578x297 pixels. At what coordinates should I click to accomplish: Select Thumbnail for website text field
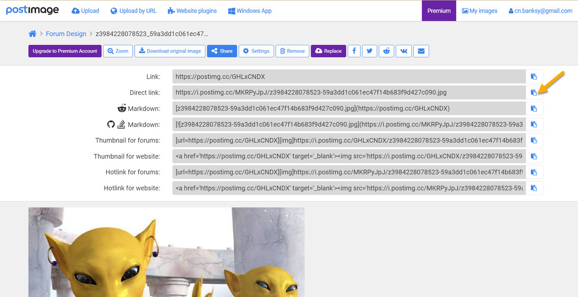pos(349,156)
